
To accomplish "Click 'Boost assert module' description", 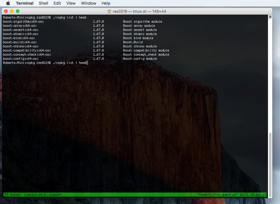I will pyautogui.click(x=140, y=30).
